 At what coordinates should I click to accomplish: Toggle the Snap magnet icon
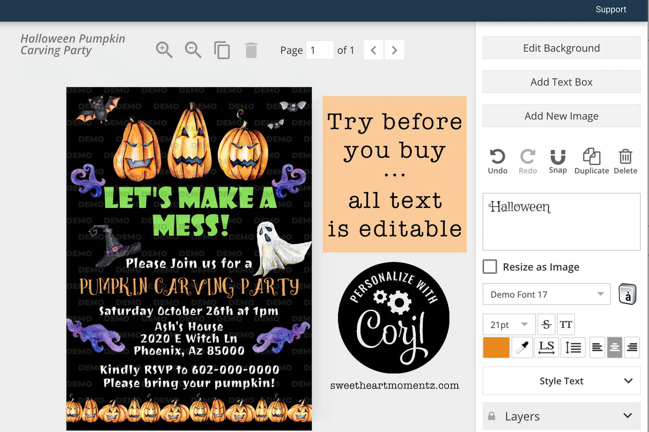pyautogui.click(x=557, y=157)
